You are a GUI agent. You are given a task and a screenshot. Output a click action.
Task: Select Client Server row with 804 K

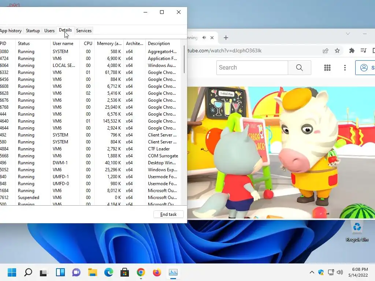coord(90,142)
